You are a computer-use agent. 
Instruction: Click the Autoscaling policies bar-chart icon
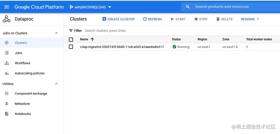coord(7,73)
